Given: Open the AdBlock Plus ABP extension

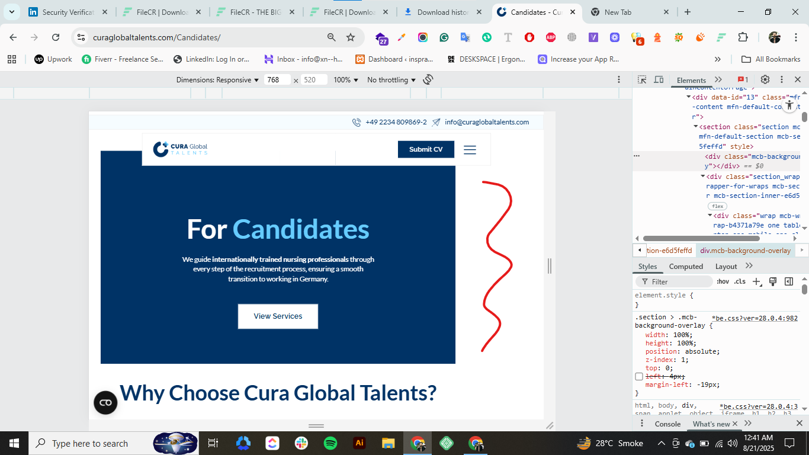Looking at the screenshot, I should tap(550, 37).
